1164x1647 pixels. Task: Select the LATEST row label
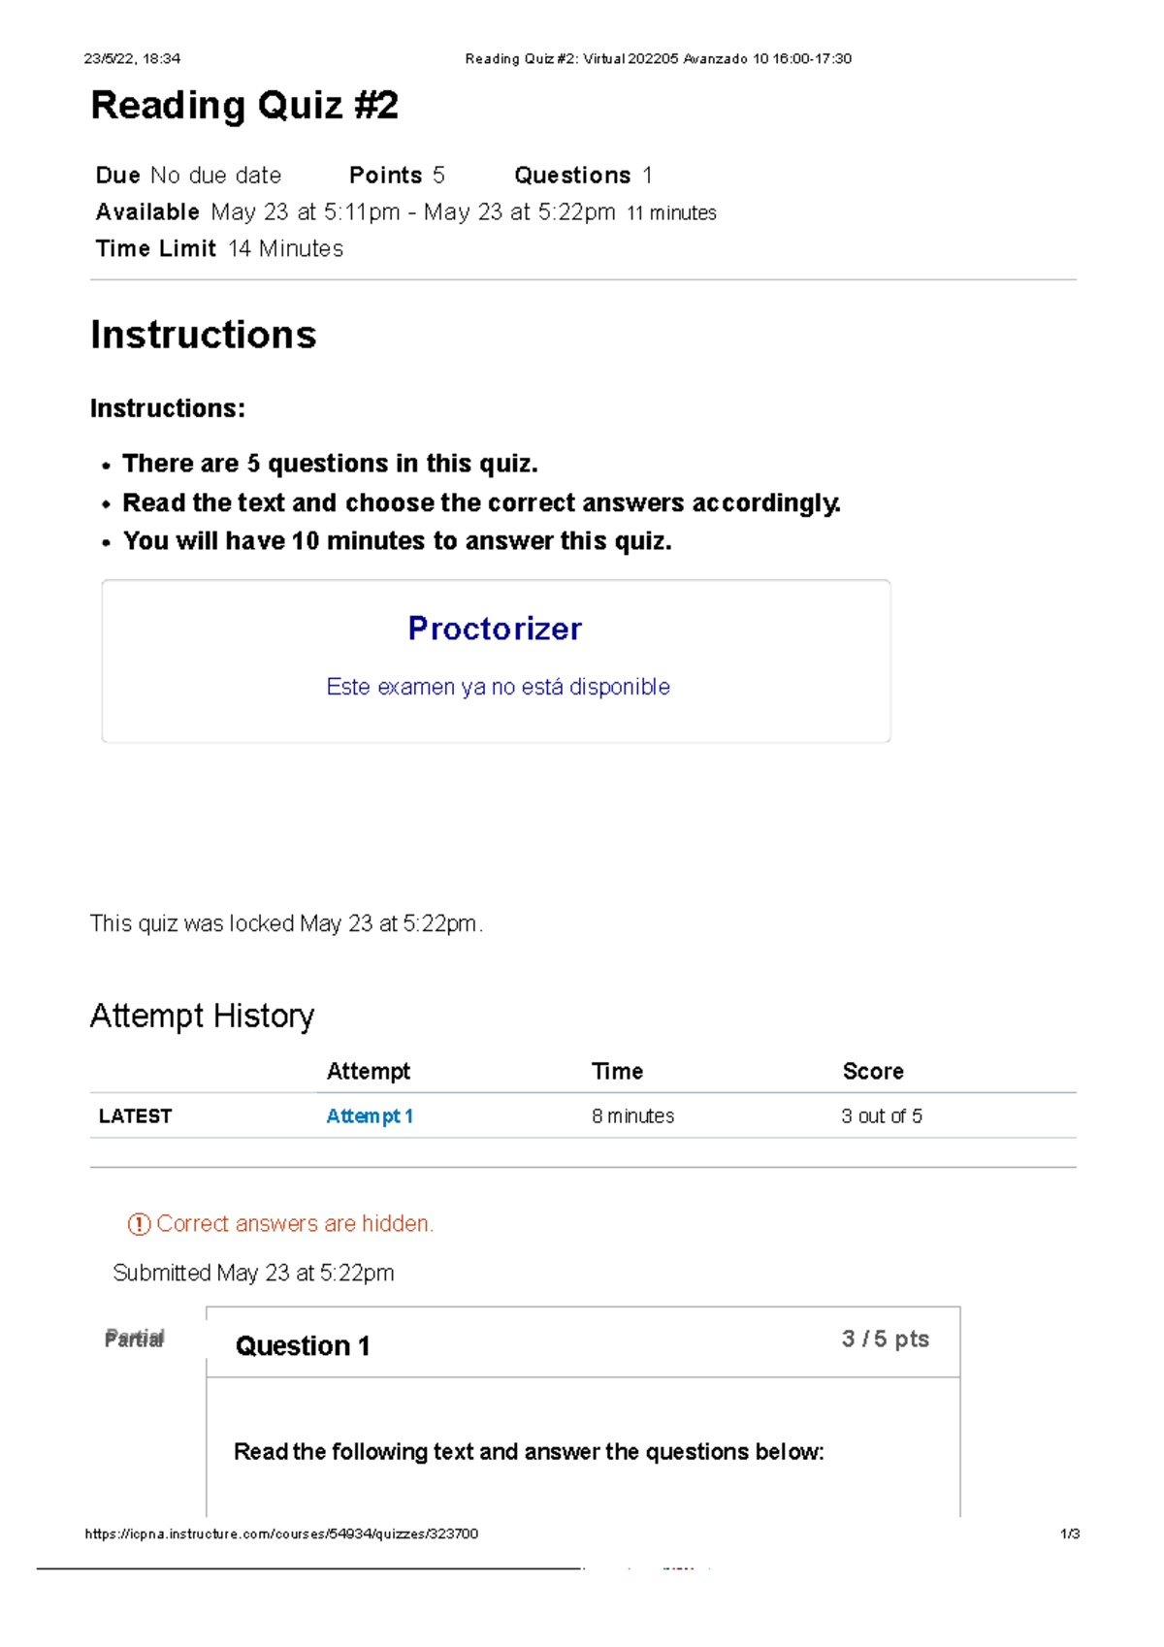135,1116
